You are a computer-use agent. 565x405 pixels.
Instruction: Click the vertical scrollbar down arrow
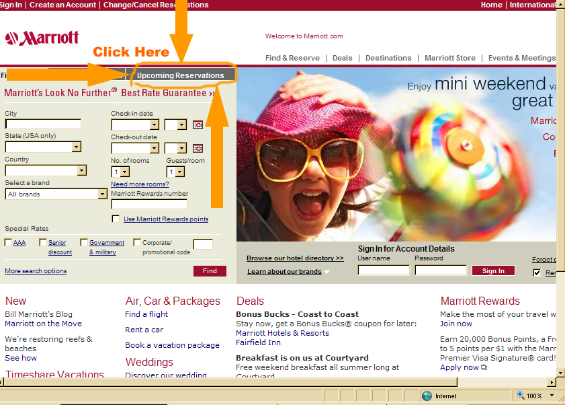[x=560, y=373]
